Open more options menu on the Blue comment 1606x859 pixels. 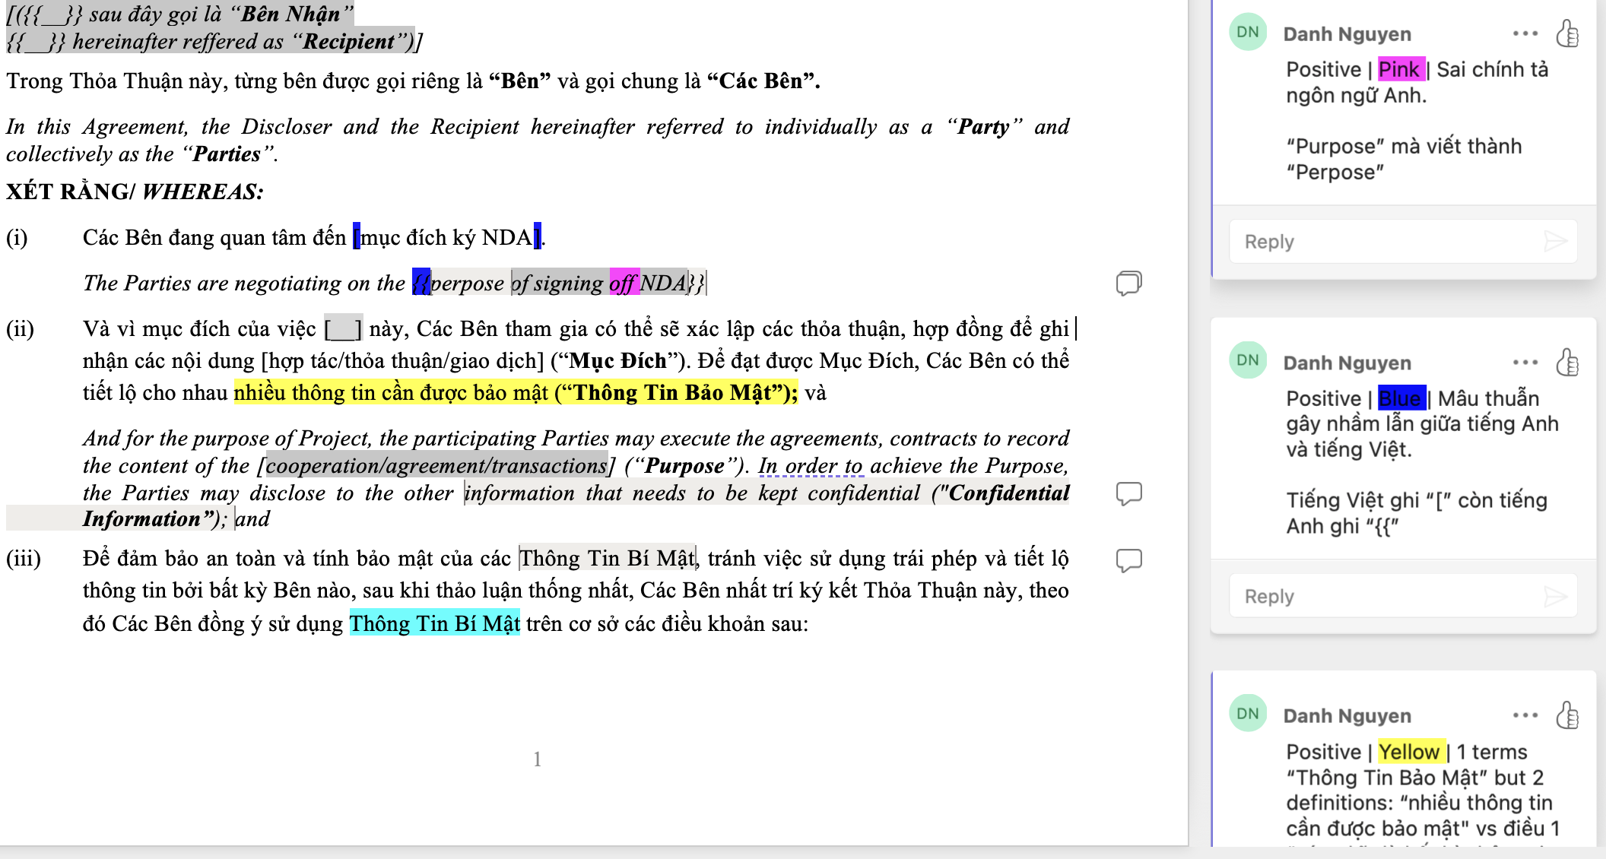(x=1525, y=363)
